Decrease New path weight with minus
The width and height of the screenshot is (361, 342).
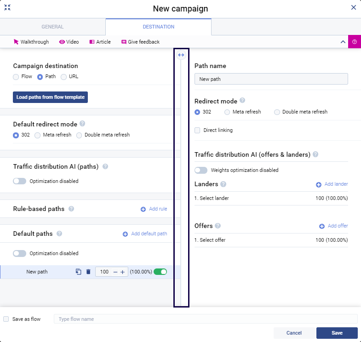pyautogui.click(x=115, y=272)
